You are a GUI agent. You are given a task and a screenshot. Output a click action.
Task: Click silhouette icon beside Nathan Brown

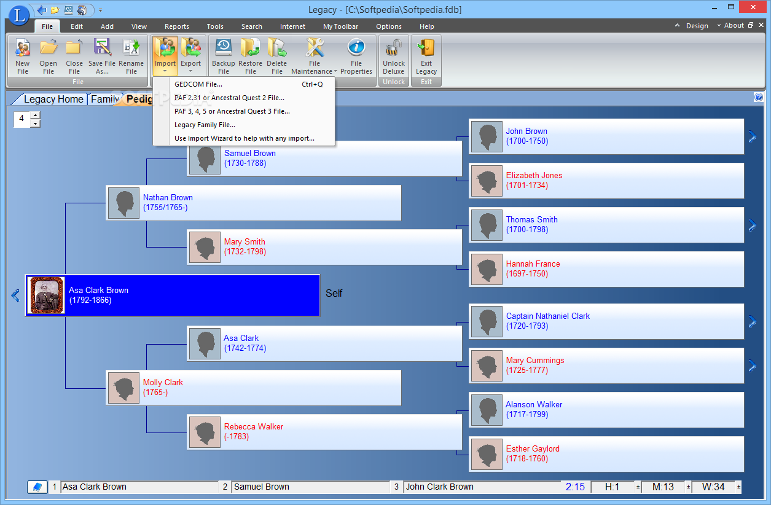click(123, 203)
